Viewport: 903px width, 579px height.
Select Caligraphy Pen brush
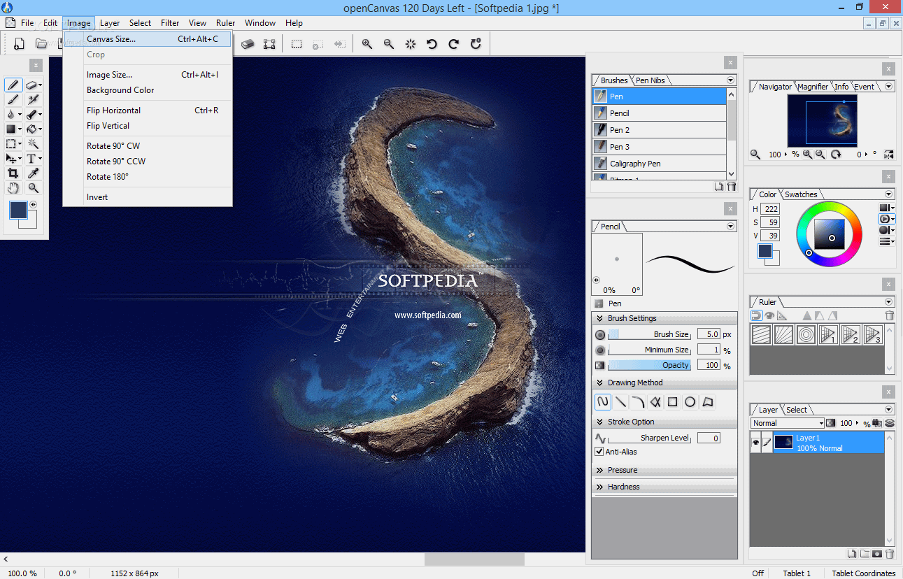(660, 164)
